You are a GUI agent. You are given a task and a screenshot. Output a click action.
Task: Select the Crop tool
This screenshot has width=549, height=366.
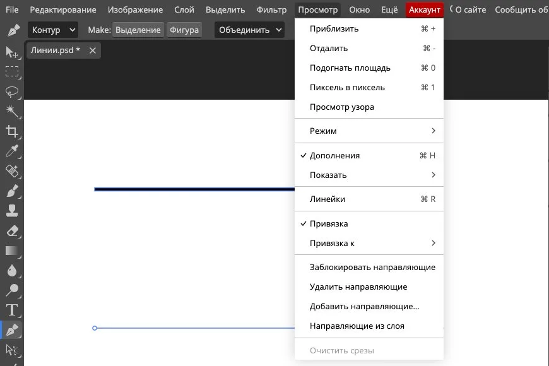12,131
